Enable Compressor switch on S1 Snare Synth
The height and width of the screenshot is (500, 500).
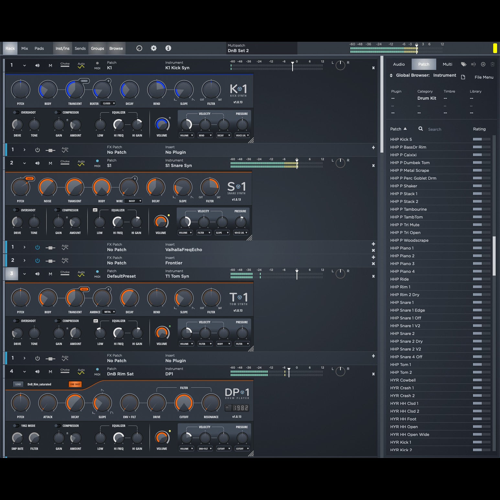pyautogui.click(x=57, y=210)
